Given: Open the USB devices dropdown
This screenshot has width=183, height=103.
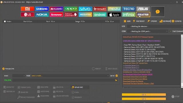Looking at the screenshot, I should click(x=155, y=26).
